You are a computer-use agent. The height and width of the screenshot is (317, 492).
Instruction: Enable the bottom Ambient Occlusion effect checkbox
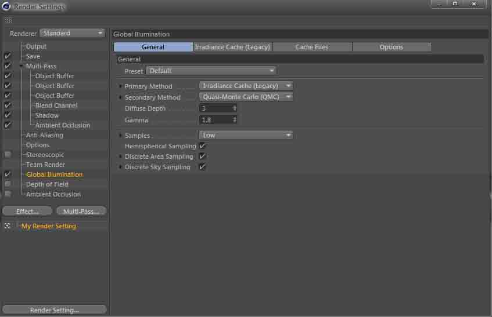pos(8,194)
